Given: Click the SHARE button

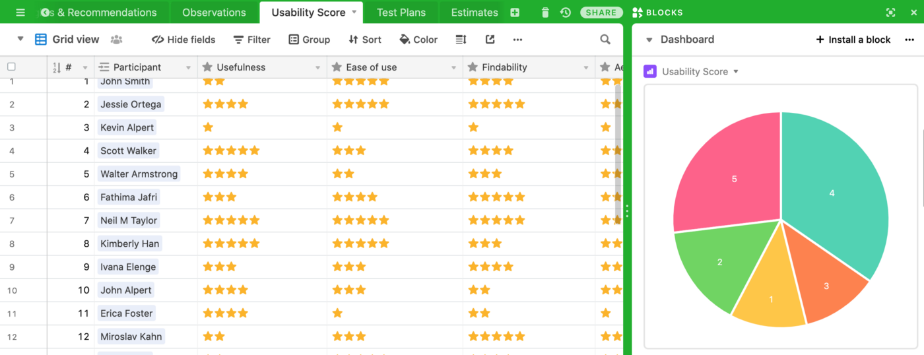Looking at the screenshot, I should coord(601,13).
